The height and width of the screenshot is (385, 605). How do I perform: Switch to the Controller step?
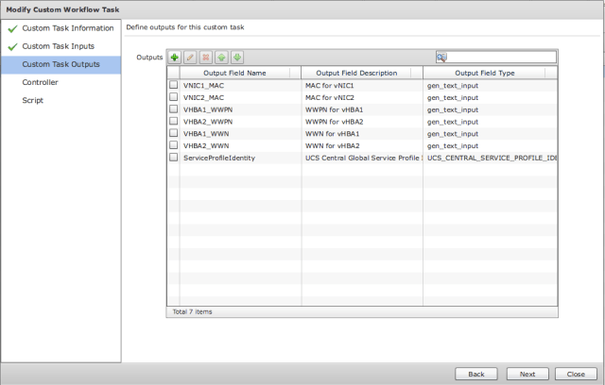coord(41,82)
